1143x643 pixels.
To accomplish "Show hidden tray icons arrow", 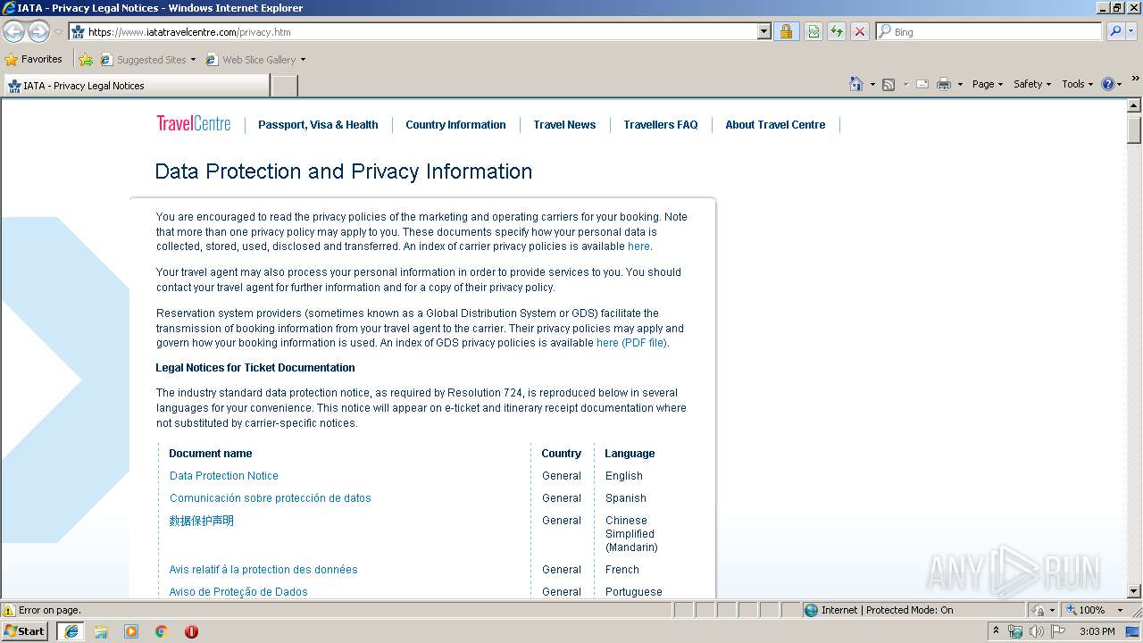I will (x=997, y=630).
